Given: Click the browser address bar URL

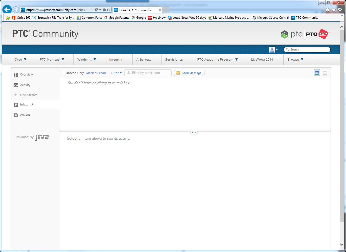Looking at the screenshot, I should coord(56,10).
